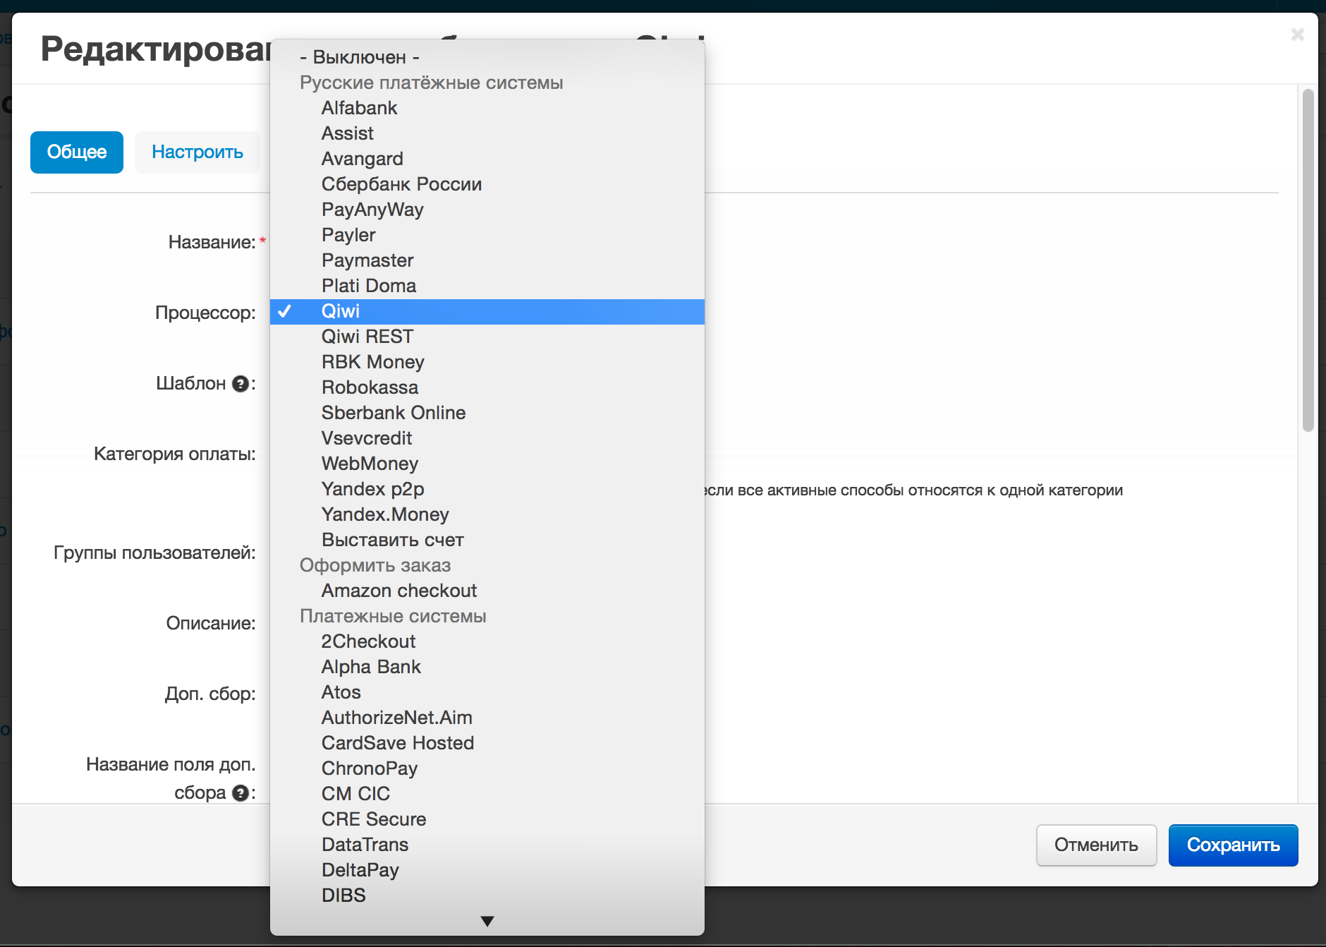Choose Robokassa from processor list

370,387
